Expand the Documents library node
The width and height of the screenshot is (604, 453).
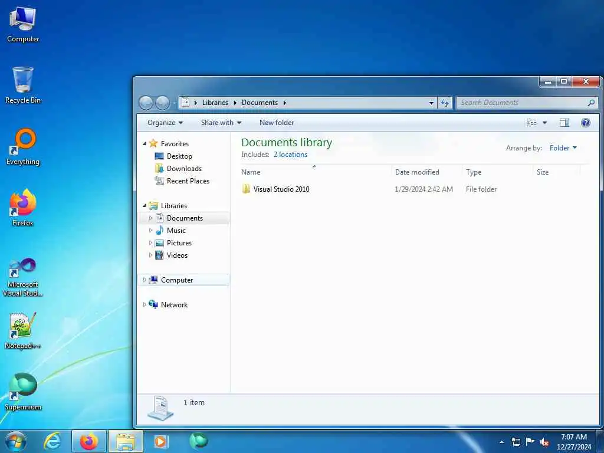(x=150, y=218)
